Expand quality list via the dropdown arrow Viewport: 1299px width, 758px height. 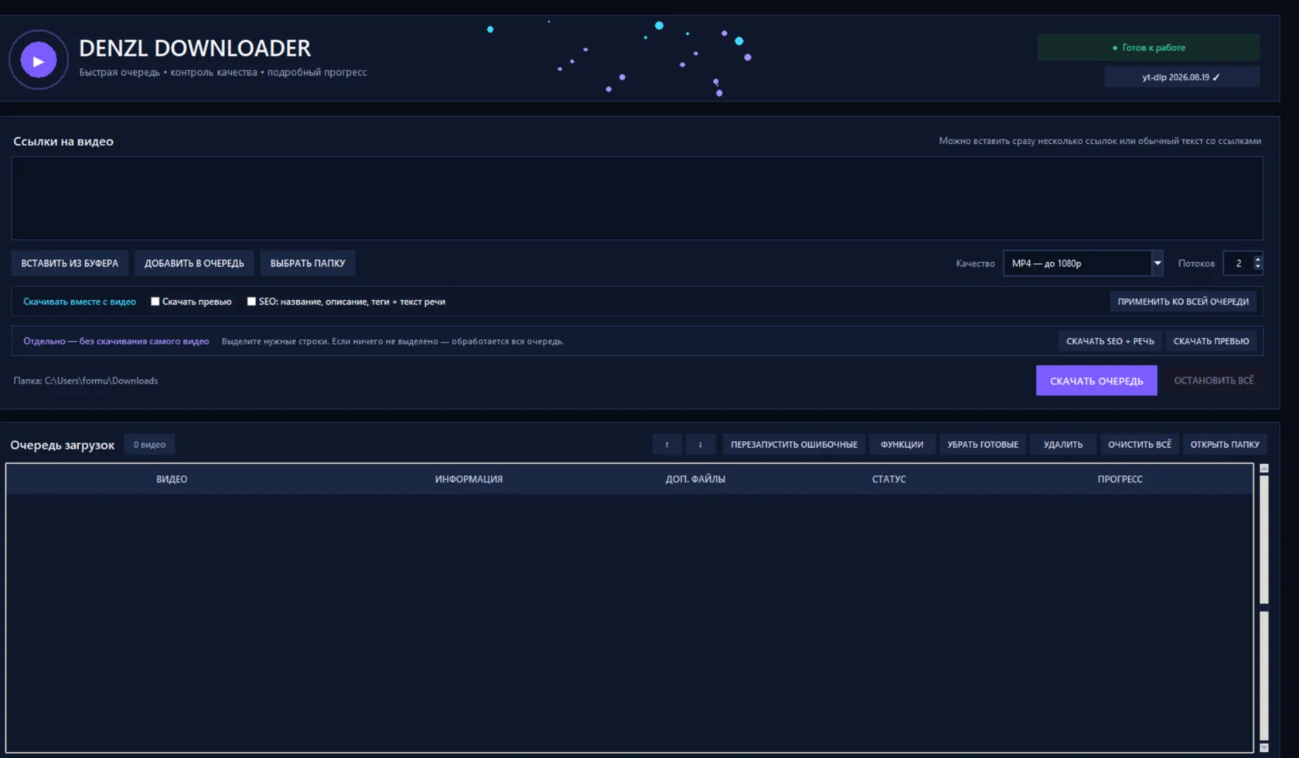tap(1158, 263)
